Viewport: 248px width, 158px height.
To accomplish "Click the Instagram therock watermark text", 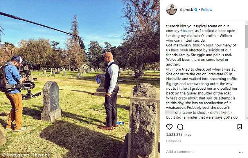I will pos(26,155).
